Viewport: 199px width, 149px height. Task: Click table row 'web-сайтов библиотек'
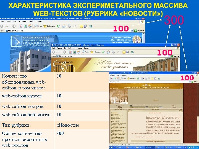(x=54, y=116)
